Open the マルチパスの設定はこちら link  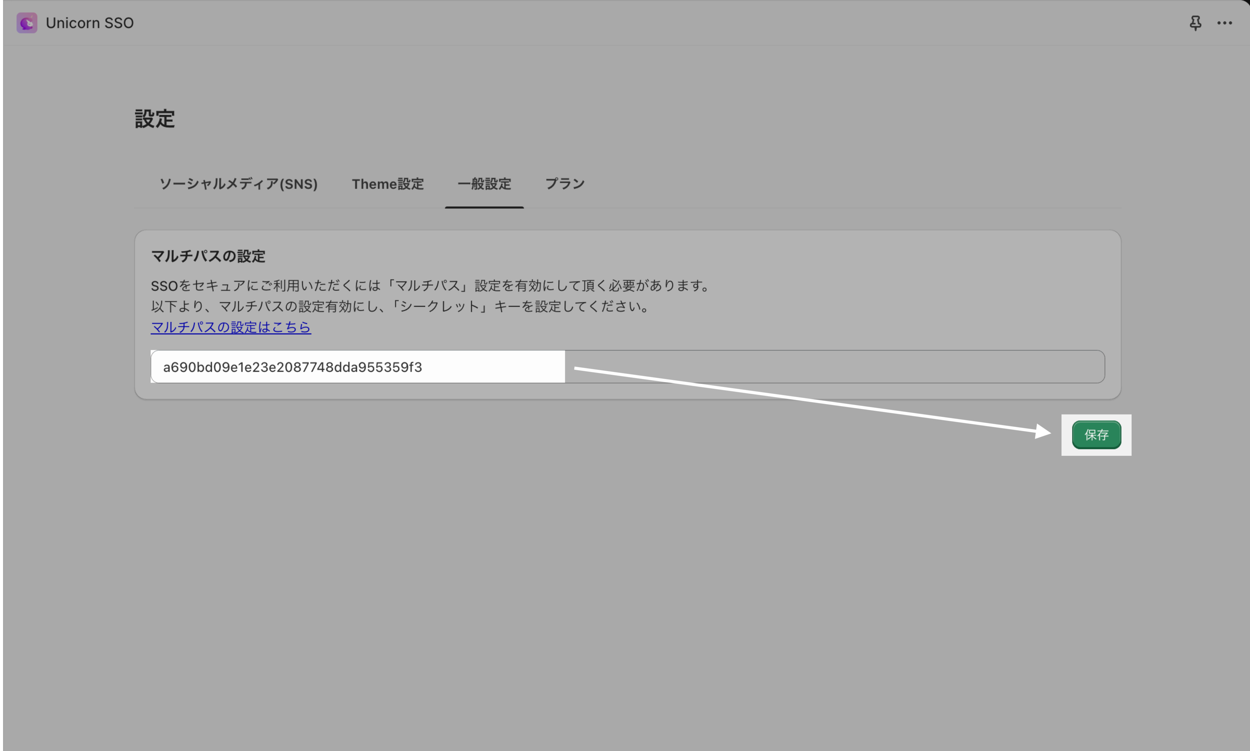(231, 327)
